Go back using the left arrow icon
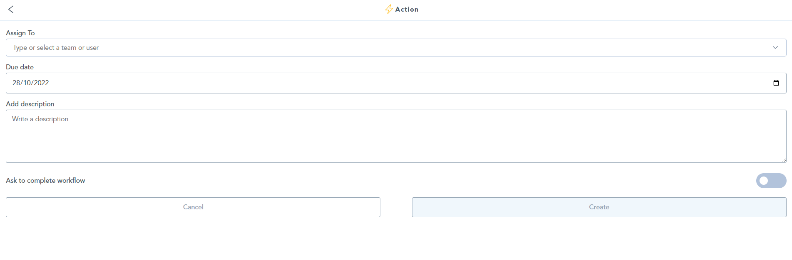Viewport: 792px width, 260px height. (x=11, y=9)
